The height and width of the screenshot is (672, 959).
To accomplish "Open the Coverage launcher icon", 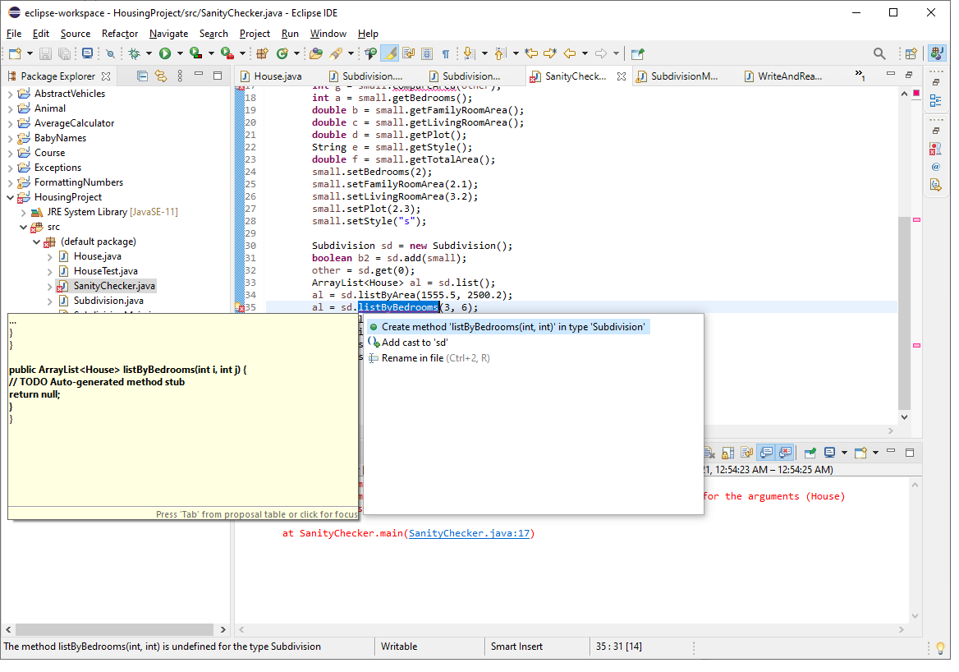I will point(195,53).
